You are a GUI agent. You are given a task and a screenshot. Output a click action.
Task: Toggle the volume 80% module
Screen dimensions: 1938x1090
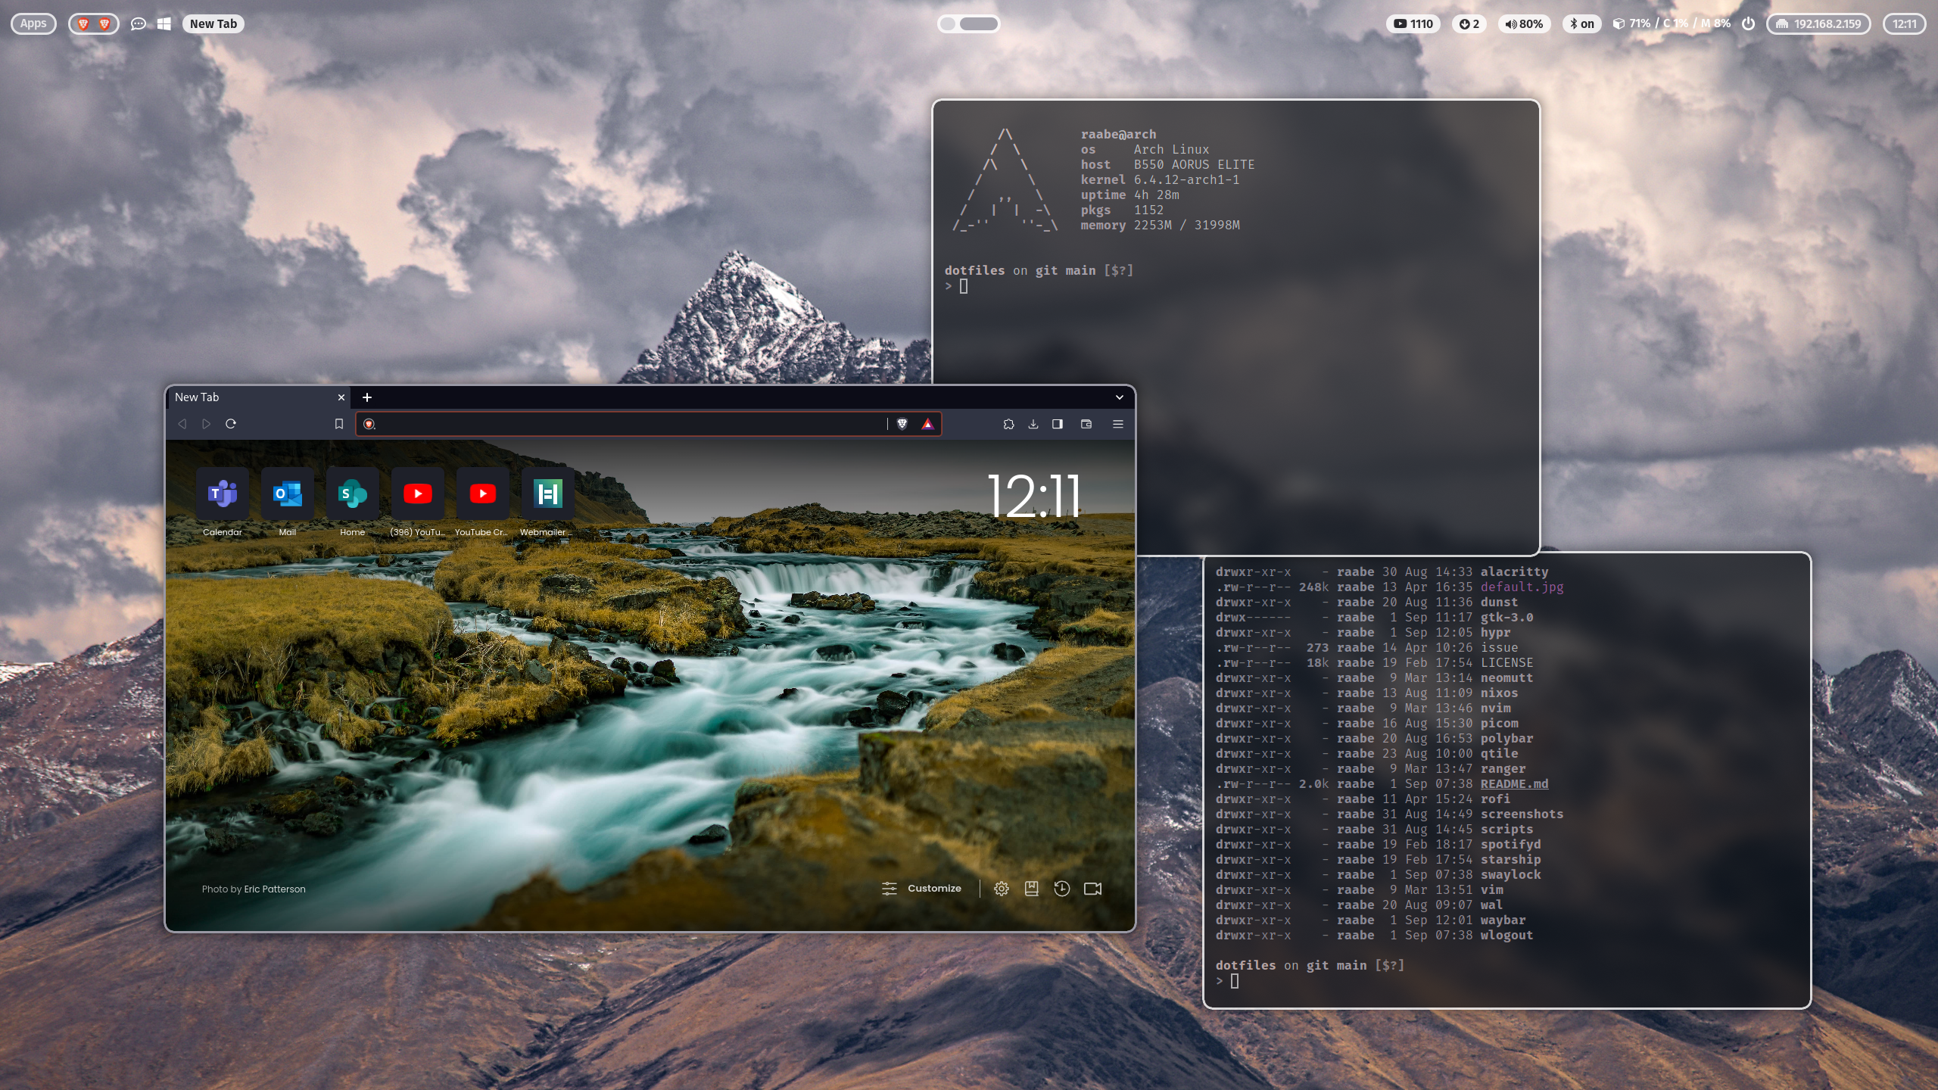1523,23
